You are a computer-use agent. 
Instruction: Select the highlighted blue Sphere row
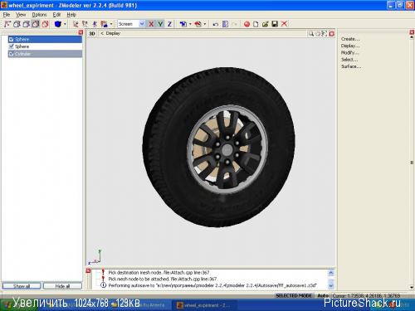point(45,39)
